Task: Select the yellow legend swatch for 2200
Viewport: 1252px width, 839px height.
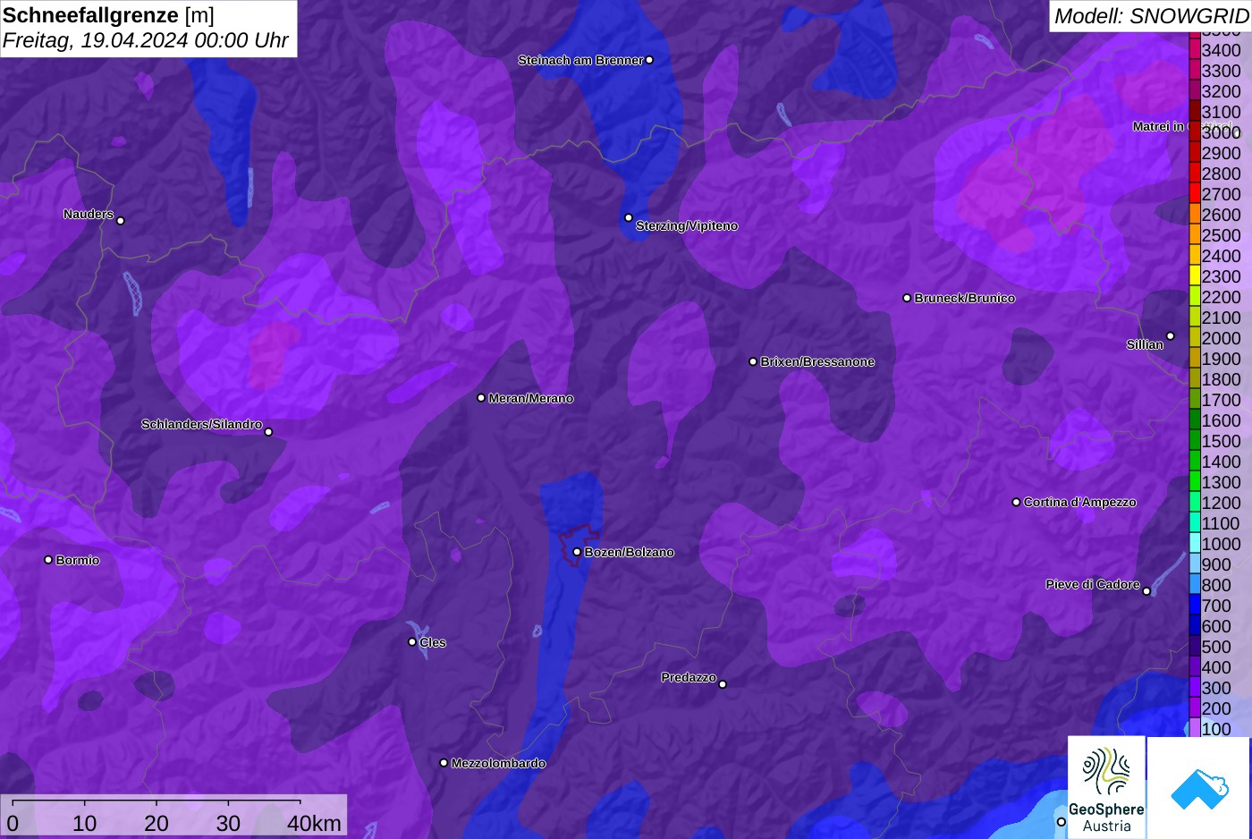Action: [1195, 297]
